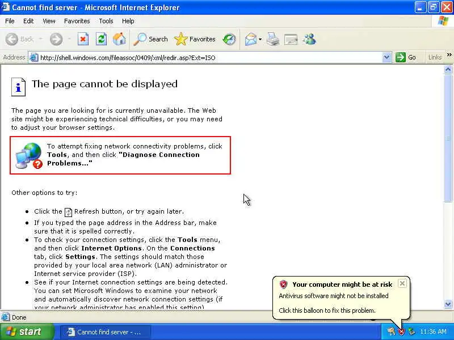Open the File menu
454x340 pixels.
[x=10, y=21]
